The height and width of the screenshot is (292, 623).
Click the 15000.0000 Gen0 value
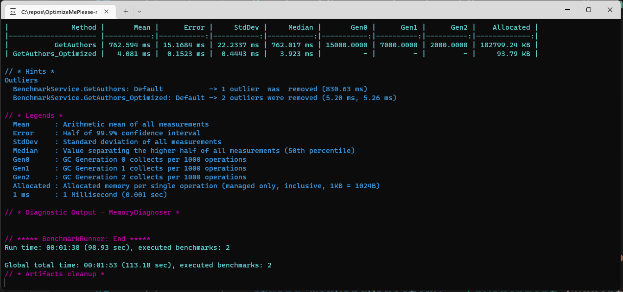click(x=347, y=45)
